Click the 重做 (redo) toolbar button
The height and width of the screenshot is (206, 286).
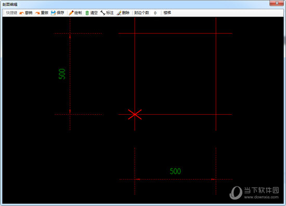click(x=42, y=13)
